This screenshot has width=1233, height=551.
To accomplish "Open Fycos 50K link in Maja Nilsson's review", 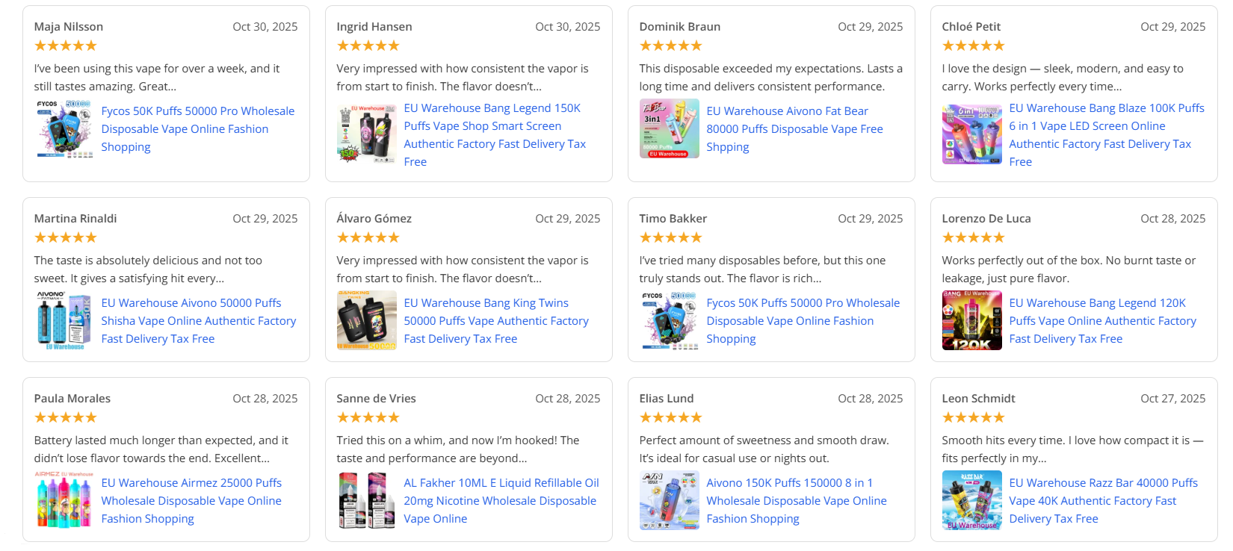I will click(197, 128).
